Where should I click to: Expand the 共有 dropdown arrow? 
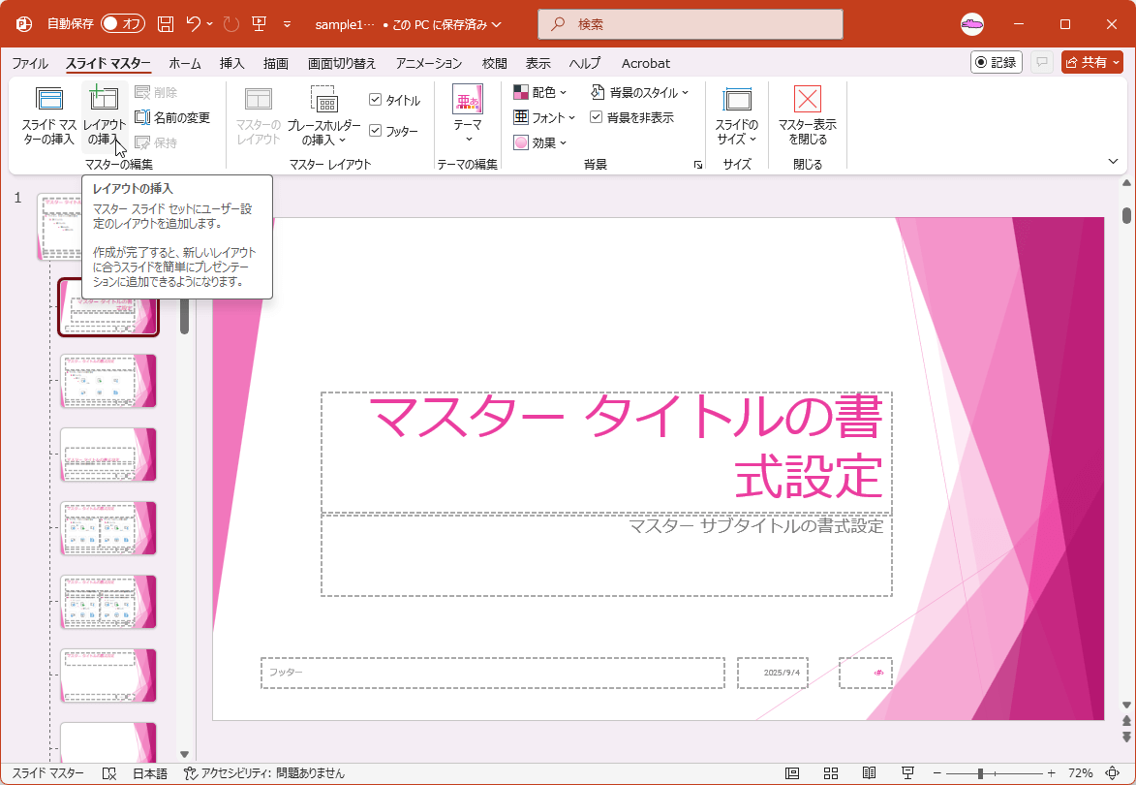(1116, 62)
